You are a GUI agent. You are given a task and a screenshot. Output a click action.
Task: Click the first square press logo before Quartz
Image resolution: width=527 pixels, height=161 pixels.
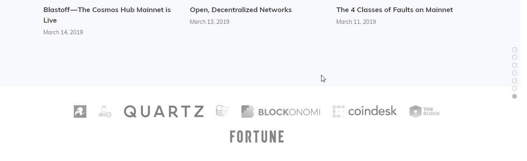80,111
